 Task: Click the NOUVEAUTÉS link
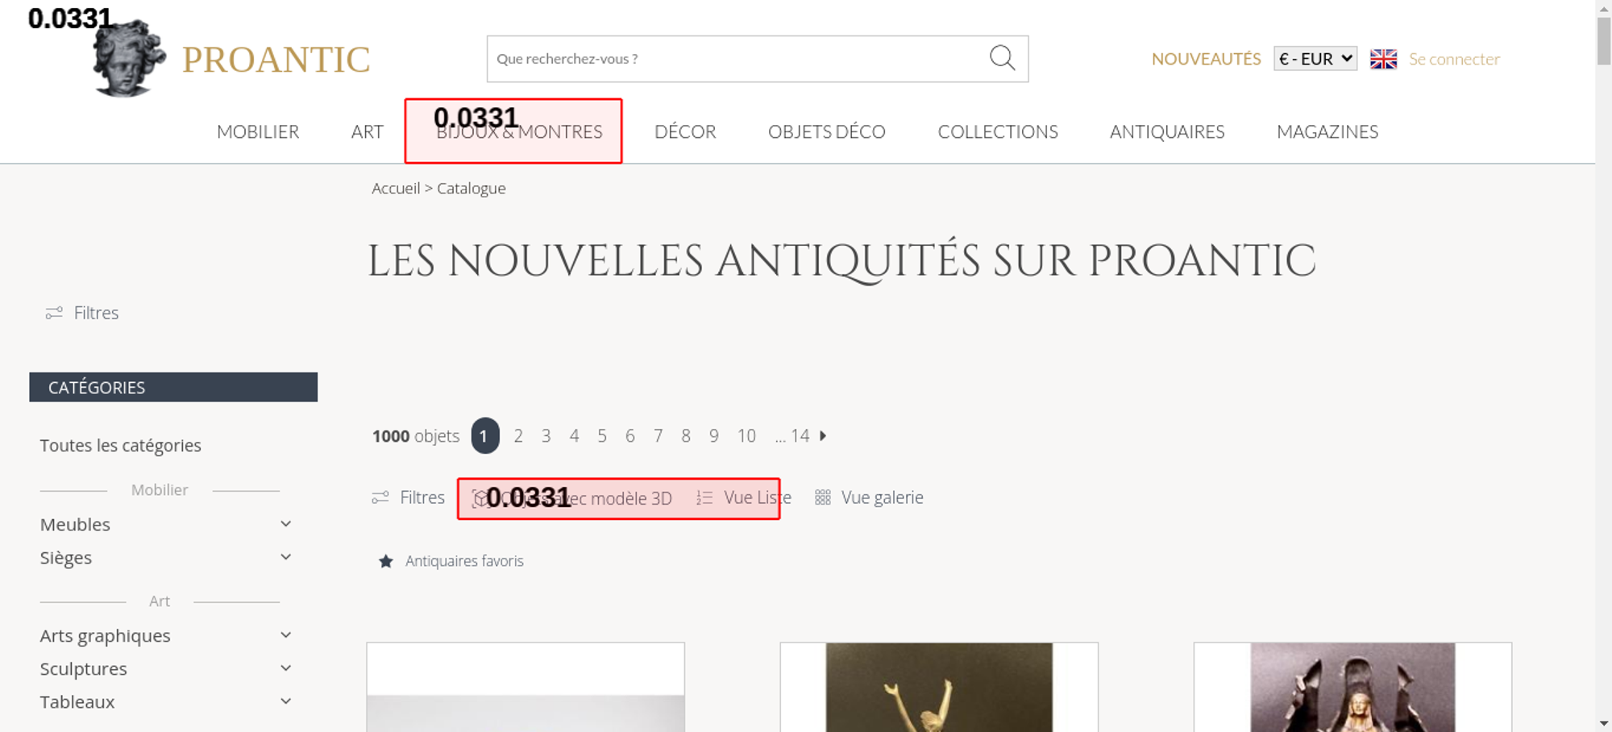coord(1206,59)
